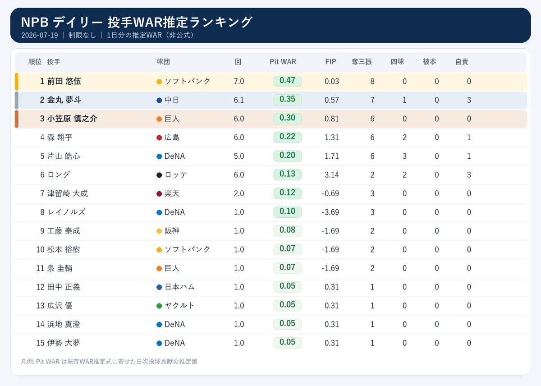Click the FIP value -0.69
541x386 pixels.
[330, 194]
